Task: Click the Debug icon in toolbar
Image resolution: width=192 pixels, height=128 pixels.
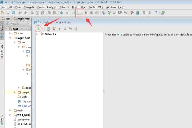Action: coord(91,13)
